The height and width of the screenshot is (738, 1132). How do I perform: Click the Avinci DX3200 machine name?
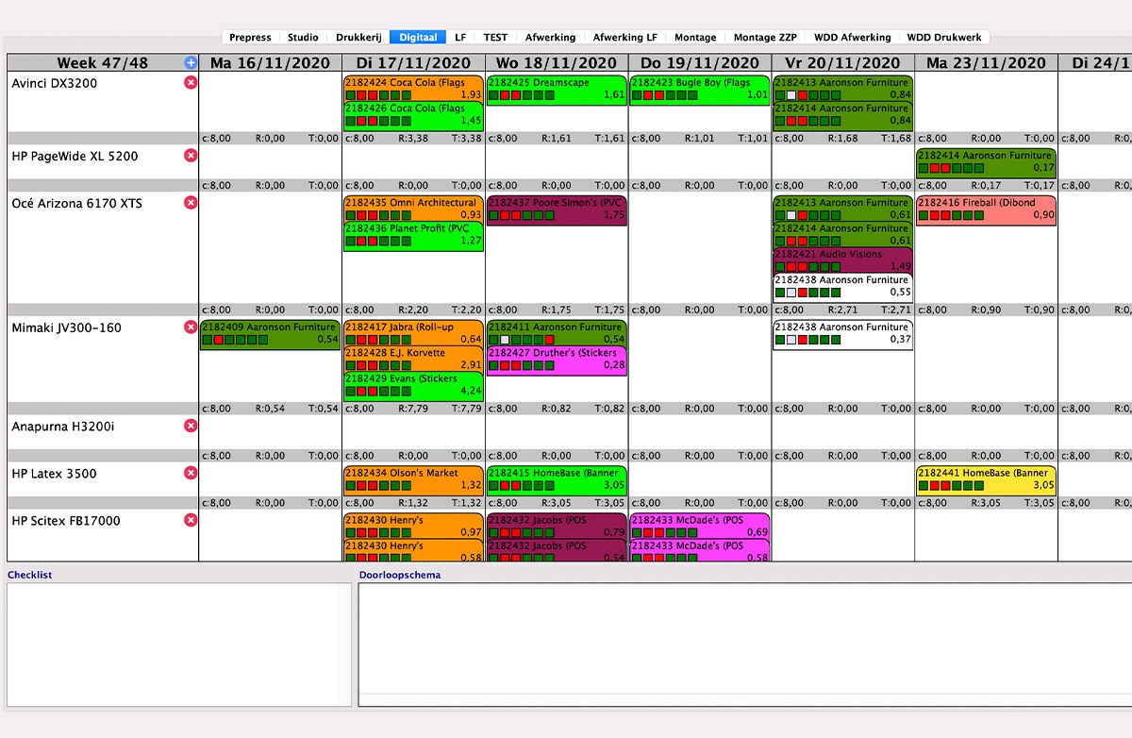[x=54, y=83]
